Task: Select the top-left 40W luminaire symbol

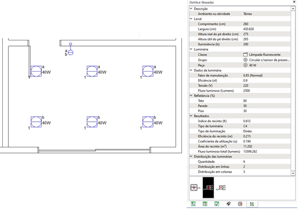Action: [x=36, y=71]
